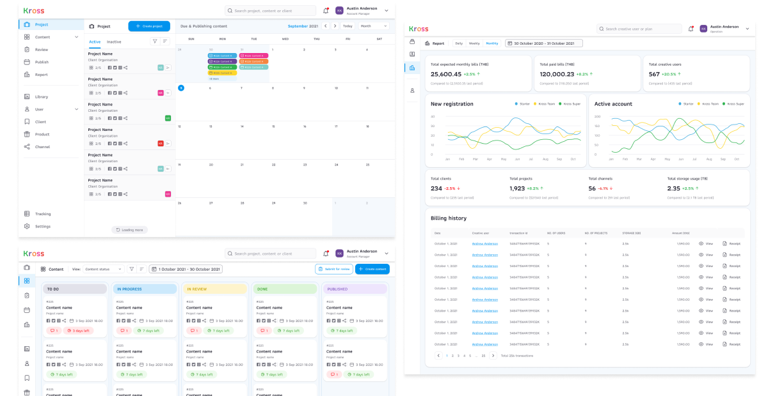Click the yellow #226 Content A calendar event

pos(223,73)
